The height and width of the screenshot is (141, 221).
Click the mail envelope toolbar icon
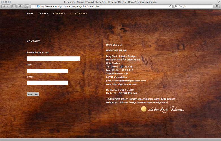14,6
